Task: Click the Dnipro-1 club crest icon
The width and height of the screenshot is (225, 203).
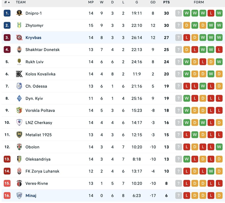Action: click(x=19, y=13)
